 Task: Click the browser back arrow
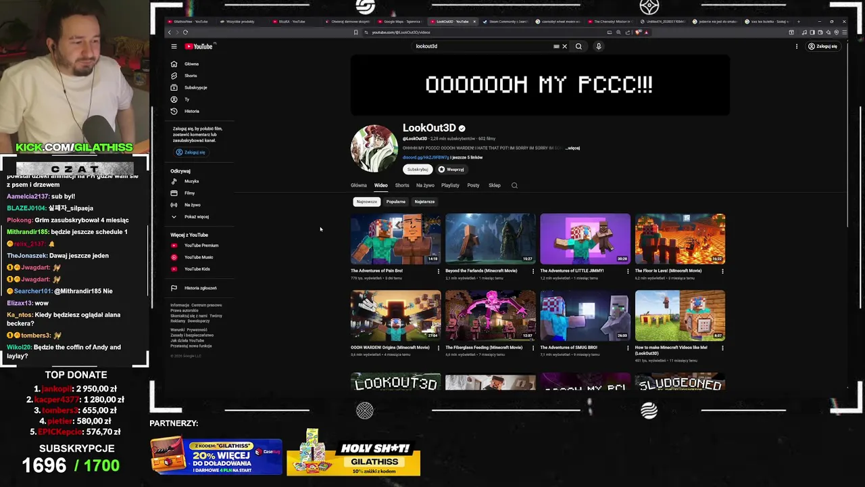pyautogui.click(x=170, y=32)
